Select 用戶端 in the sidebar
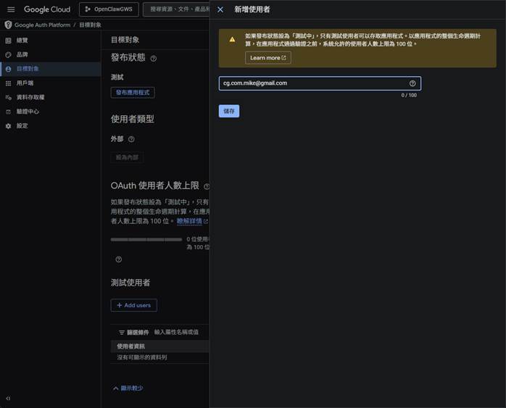The height and width of the screenshot is (408, 506). (25, 83)
